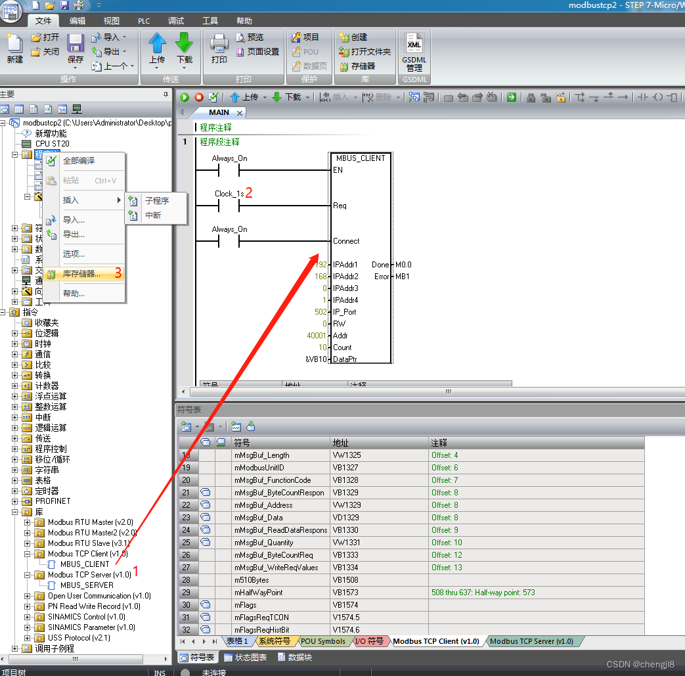Open the 导出 dropdown arrow in ribbon
The height and width of the screenshot is (676, 685).
(125, 52)
